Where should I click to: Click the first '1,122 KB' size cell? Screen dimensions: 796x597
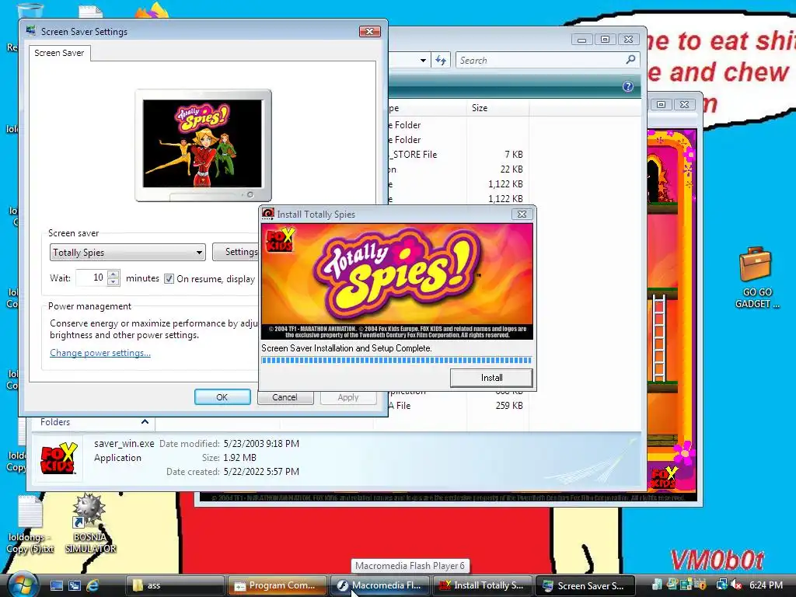point(505,183)
